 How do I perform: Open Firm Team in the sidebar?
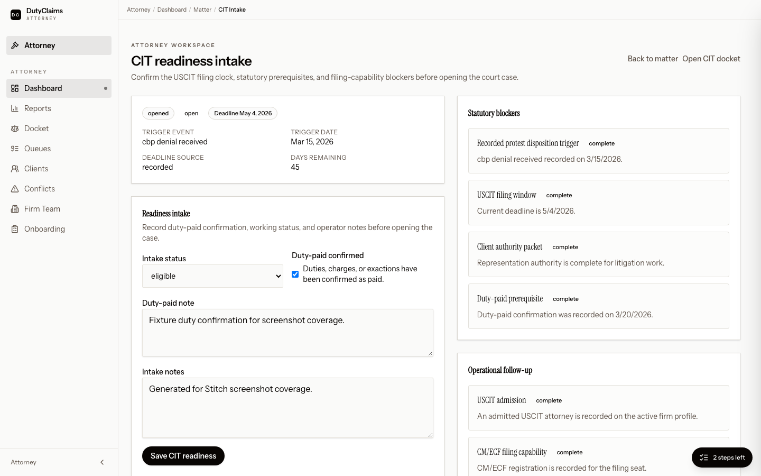(x=59, y=209)
